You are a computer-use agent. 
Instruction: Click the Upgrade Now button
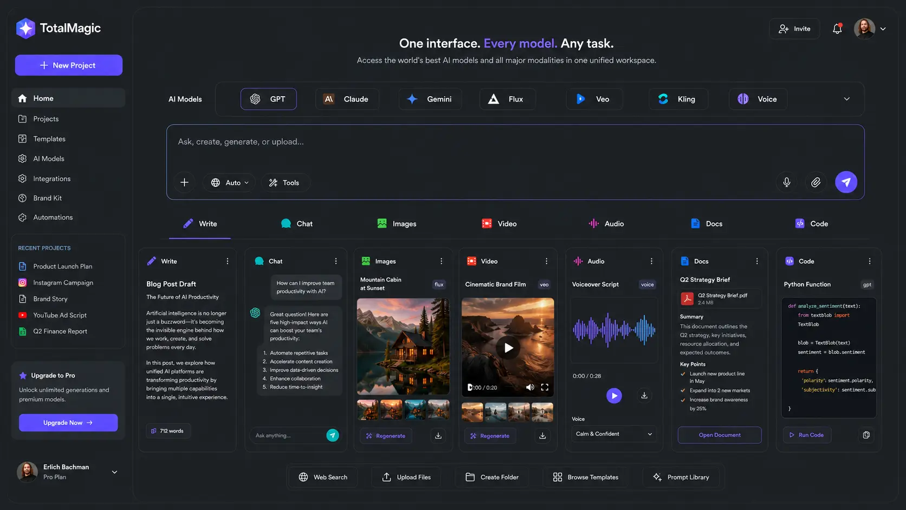pos(68,423)
